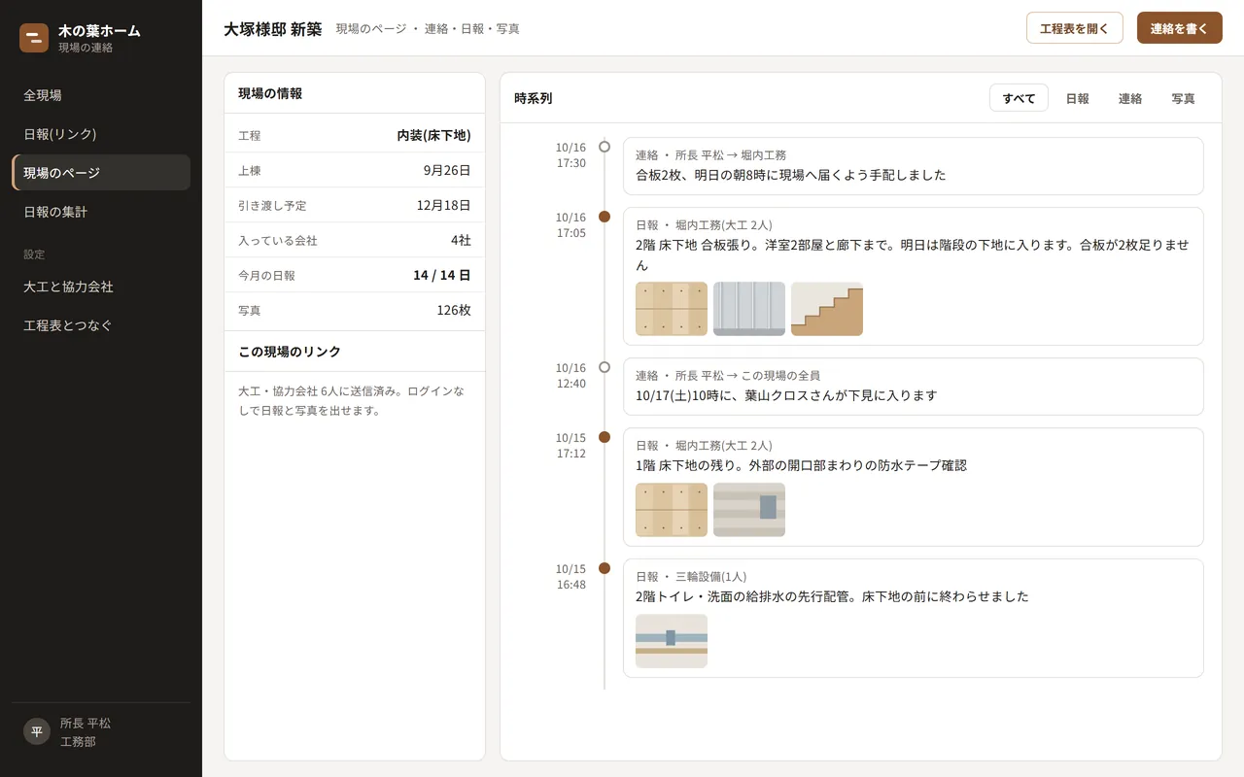Switch to the 連絡 timeline tab
Screen dimensions: 1244x777
tap(1129, 98)
